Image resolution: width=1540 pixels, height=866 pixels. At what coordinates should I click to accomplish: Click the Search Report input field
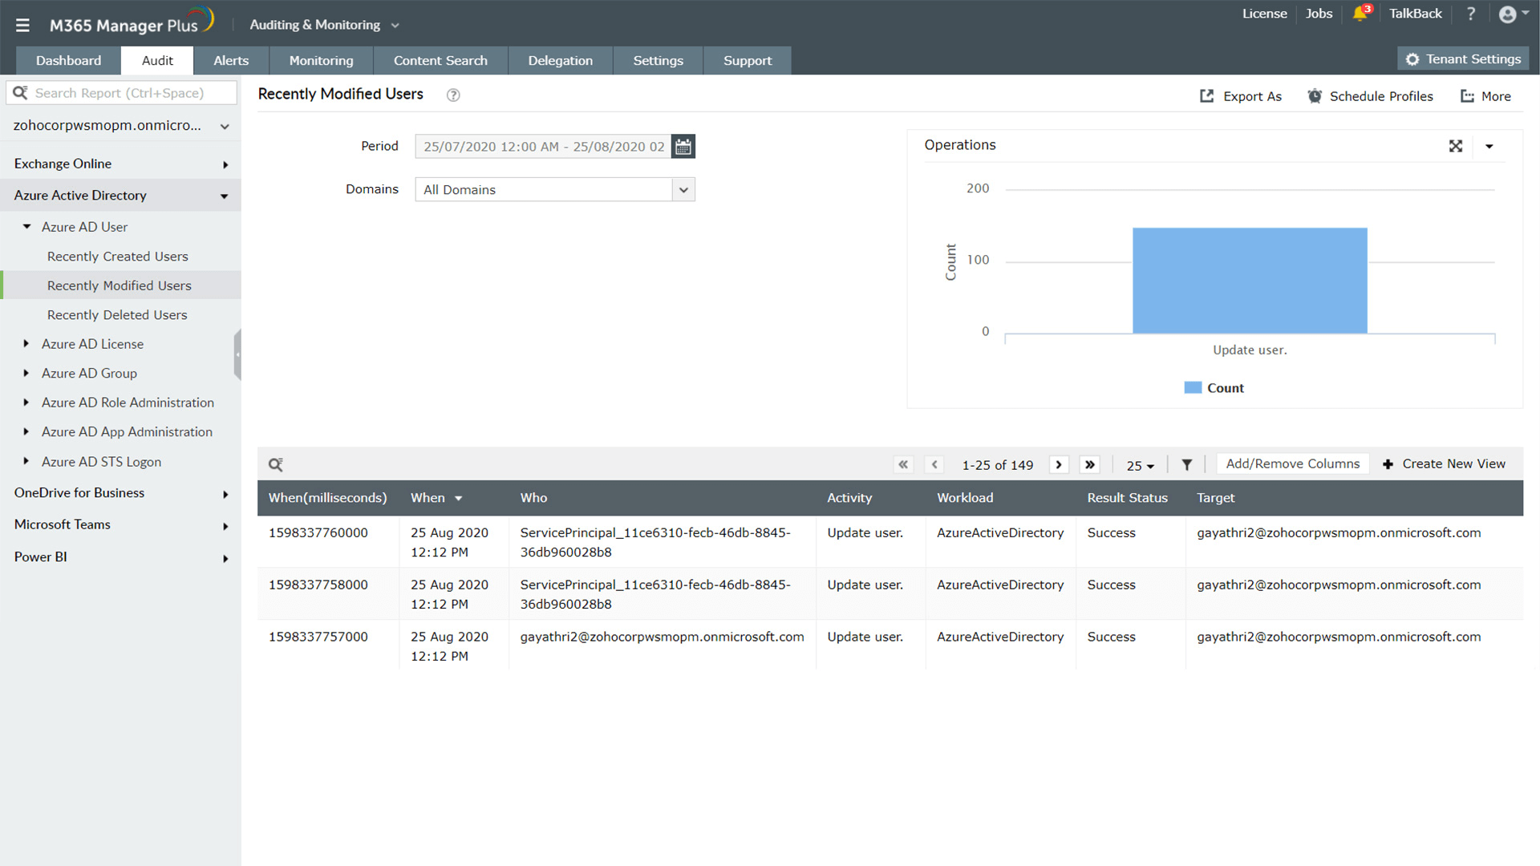(x=120, y=93)
